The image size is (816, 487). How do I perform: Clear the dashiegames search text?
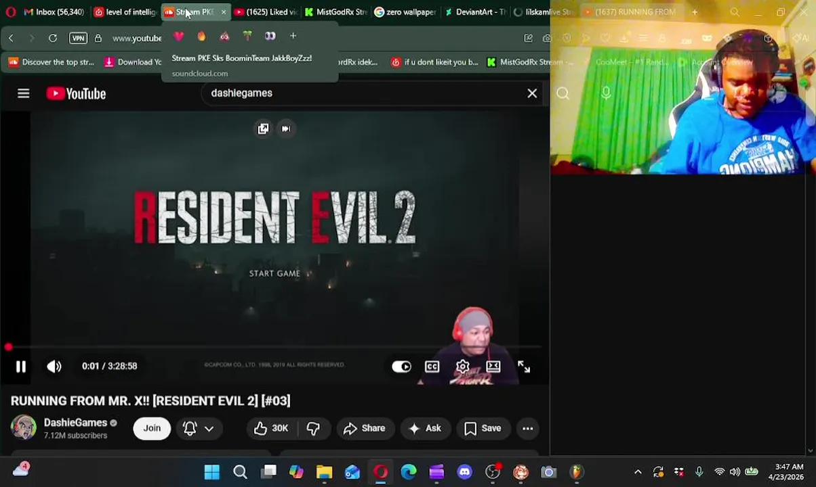tap(532, 93)
